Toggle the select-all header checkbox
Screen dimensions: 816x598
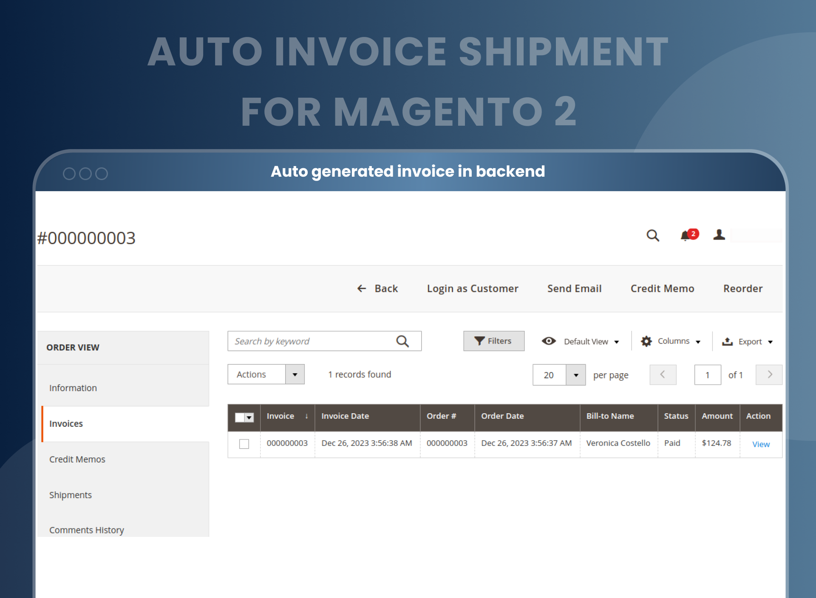tap(240, 417)
